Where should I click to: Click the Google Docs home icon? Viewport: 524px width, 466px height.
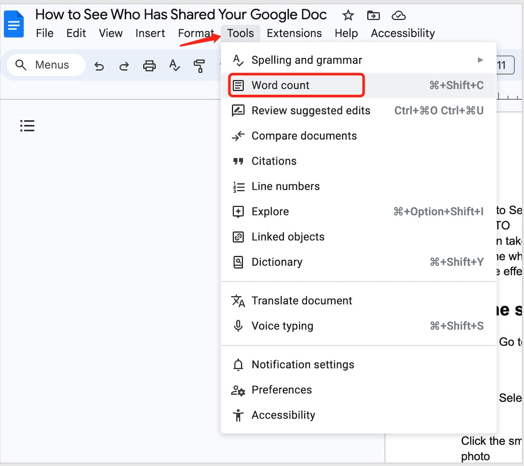click(x=14, y=24)
